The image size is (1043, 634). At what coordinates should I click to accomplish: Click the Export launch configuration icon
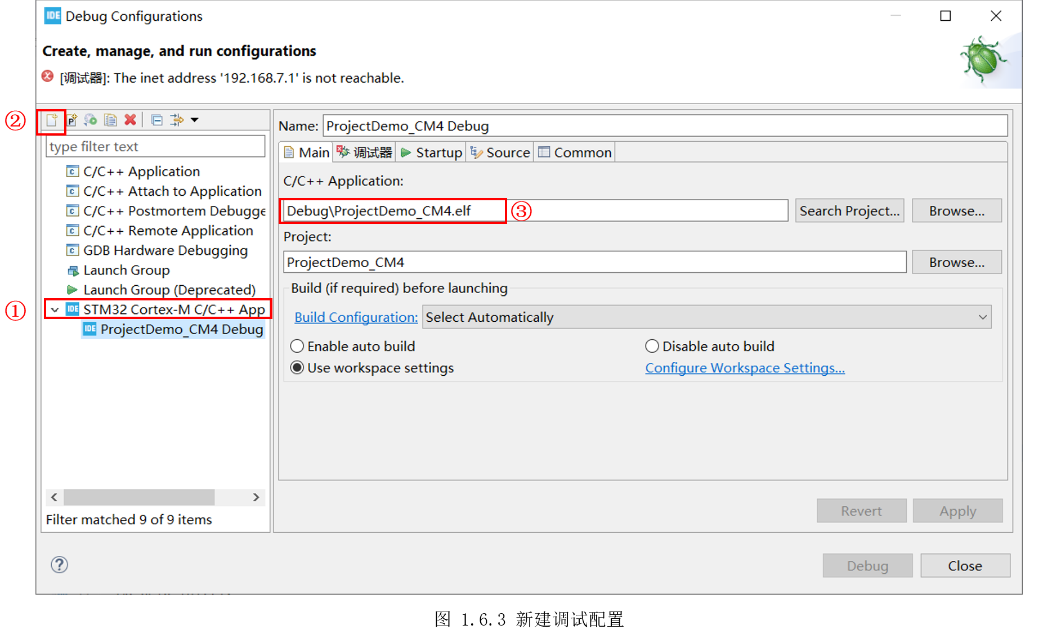[x=91, y=120]
